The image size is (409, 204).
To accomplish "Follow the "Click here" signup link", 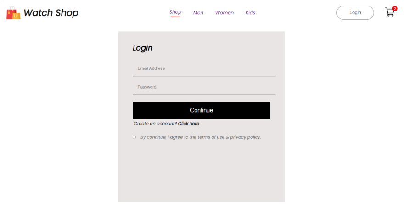I will [x=189, y=124].
